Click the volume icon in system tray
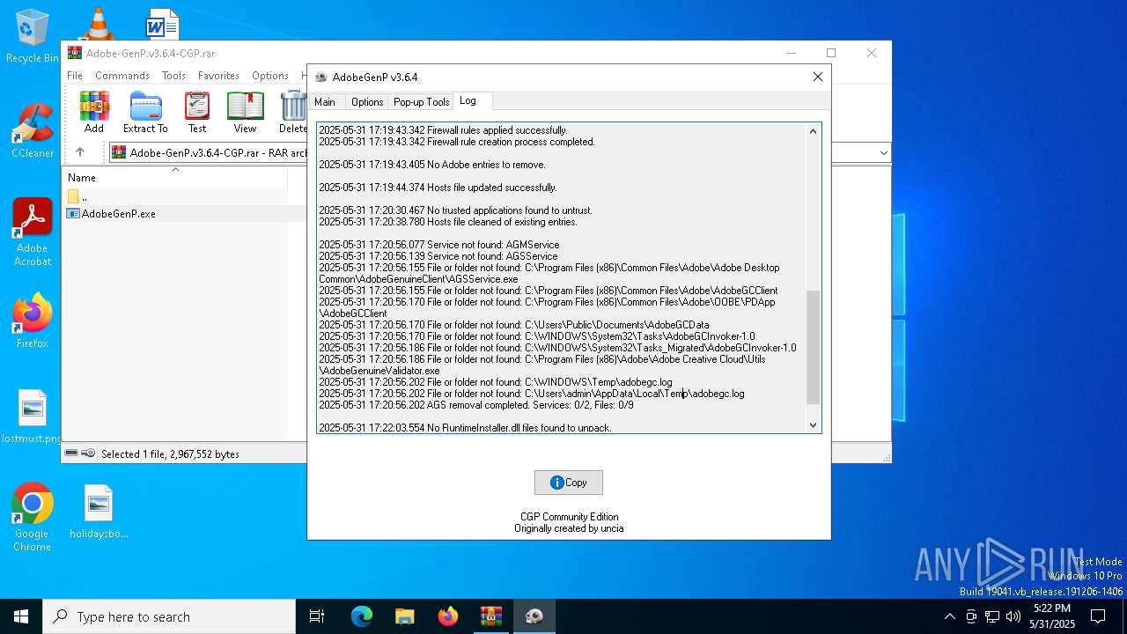 click(x=1013, y=616)
